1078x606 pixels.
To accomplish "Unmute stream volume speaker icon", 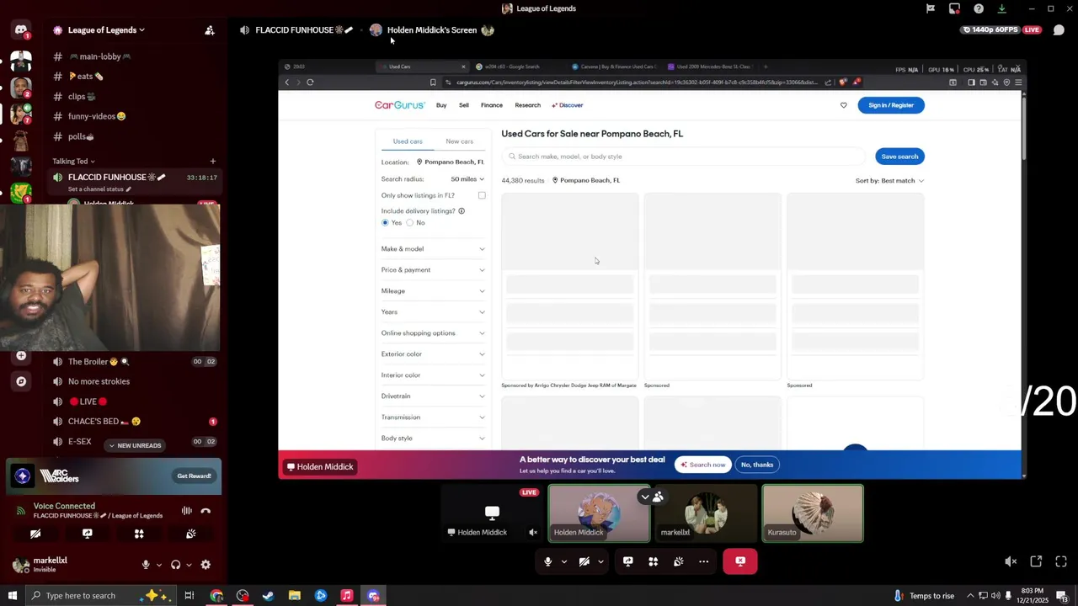I will [x=1011, y=561].
